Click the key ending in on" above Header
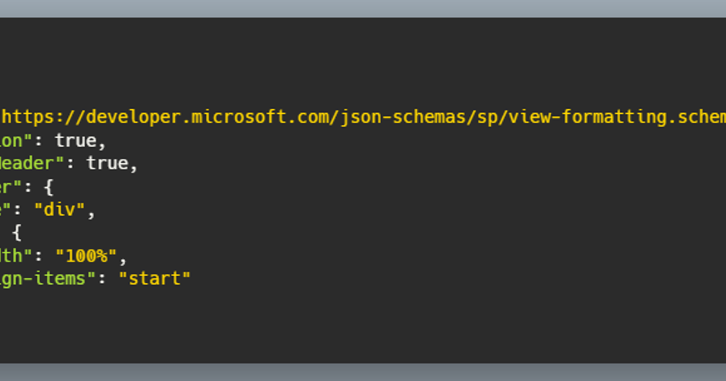Screen dimensions: 726x381 tap(16, 140)
